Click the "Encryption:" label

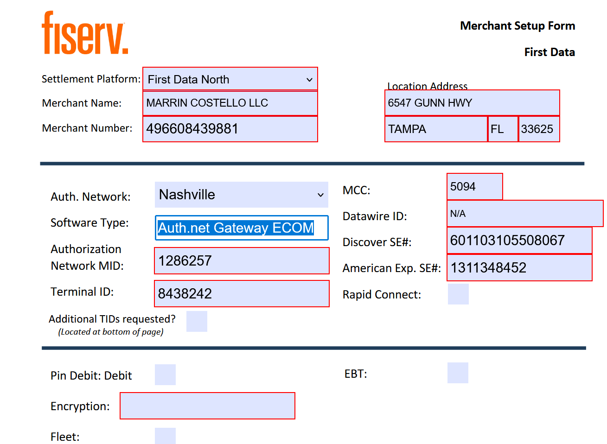point(80,406)
